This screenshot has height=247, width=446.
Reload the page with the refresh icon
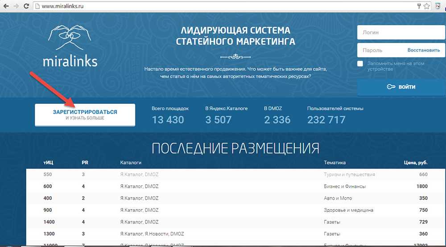(26, 6)
